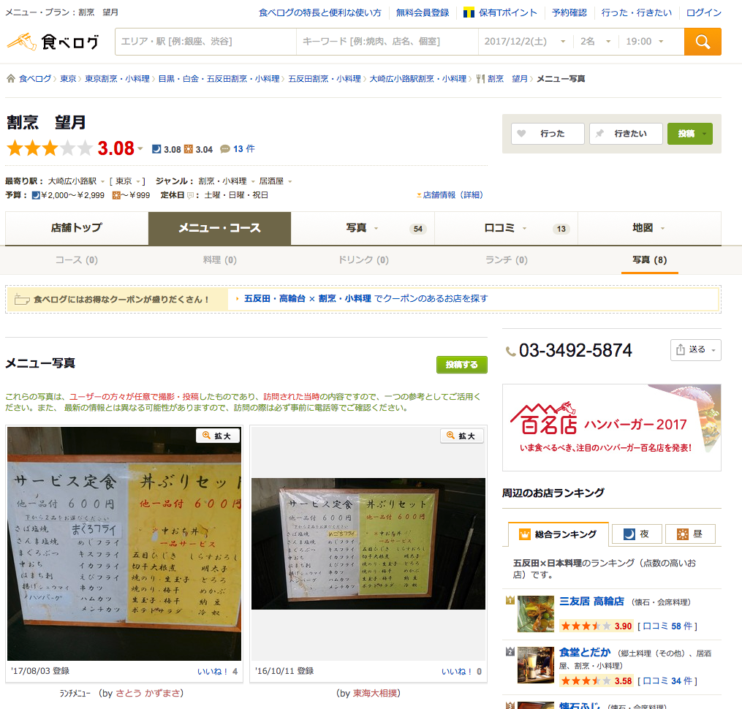Open the party size dropdown 2名
The width and height of the screenshot is (742, 709).
pos(595,42)
